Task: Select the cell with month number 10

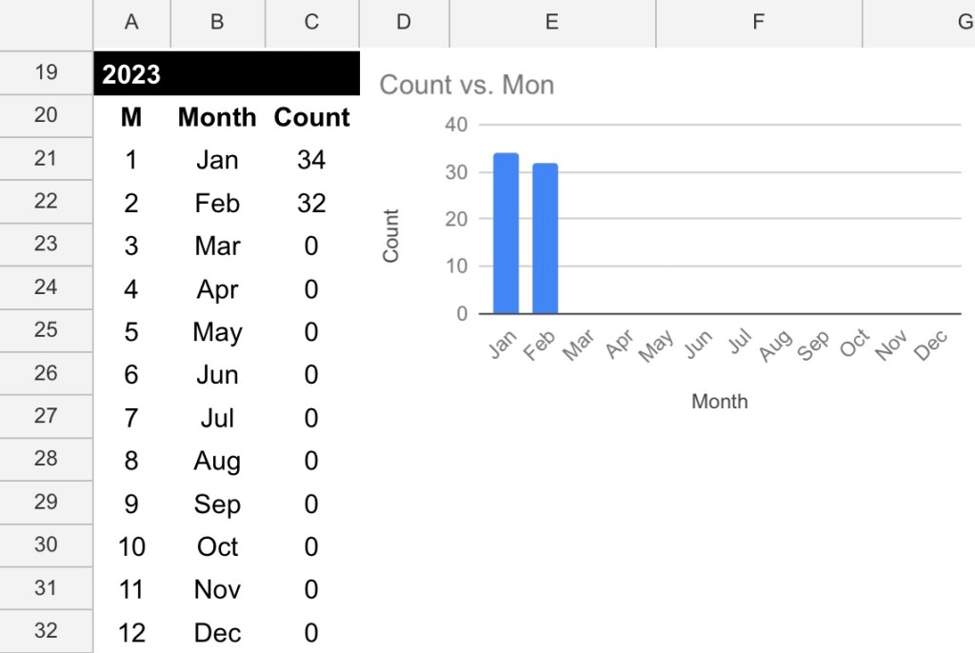Action: [131, 547]
